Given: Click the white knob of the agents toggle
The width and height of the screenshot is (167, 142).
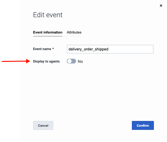Looking at the screenshot, I should point(69,61).
